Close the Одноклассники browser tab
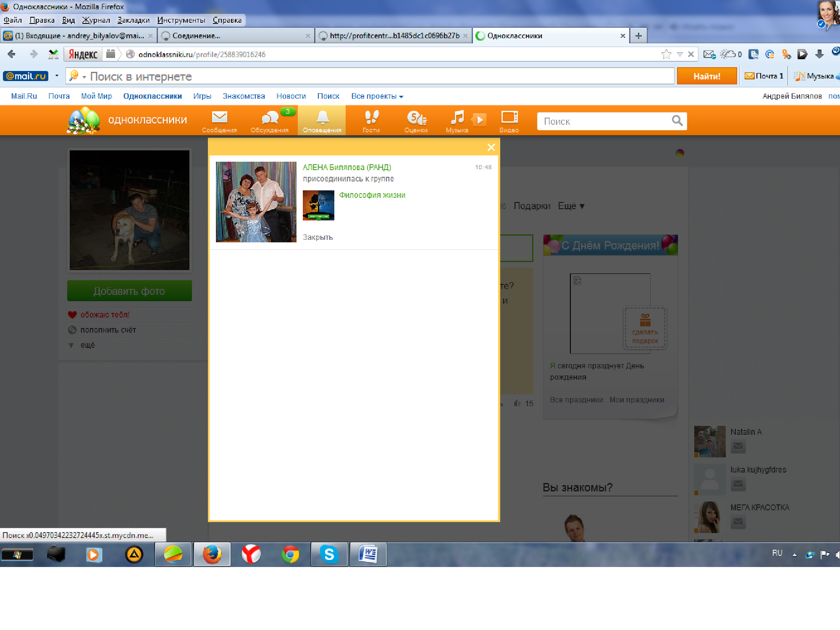 623,36
